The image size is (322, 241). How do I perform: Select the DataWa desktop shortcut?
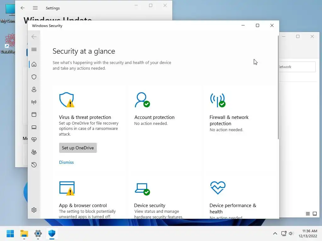(x=8, y=43)
